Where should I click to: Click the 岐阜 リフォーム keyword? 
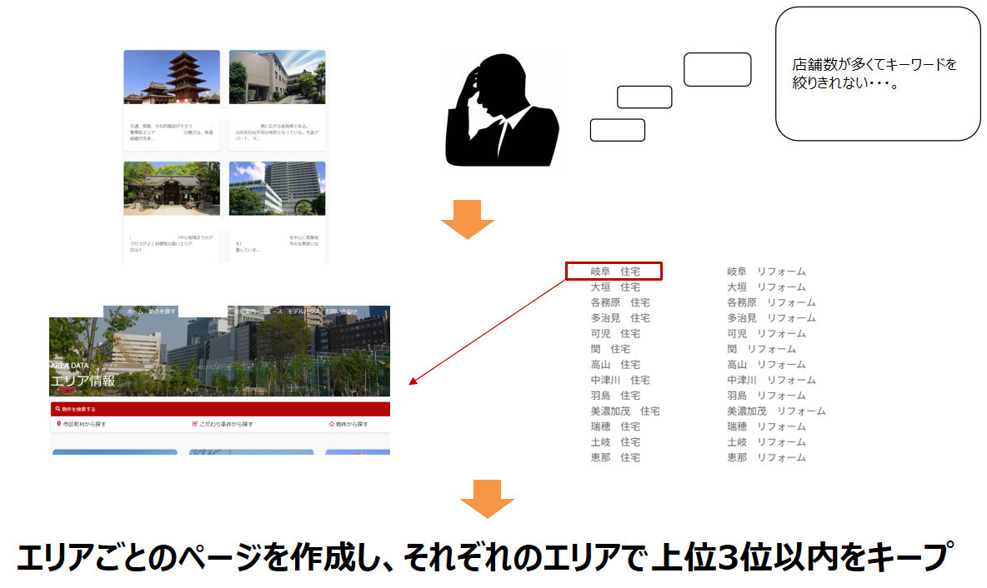[766, 272]
